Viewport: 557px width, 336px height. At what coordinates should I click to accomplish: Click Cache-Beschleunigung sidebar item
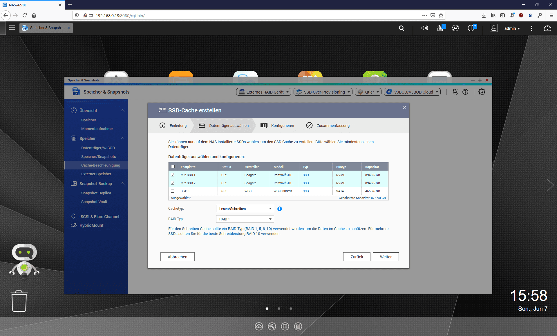click(101, 165)
